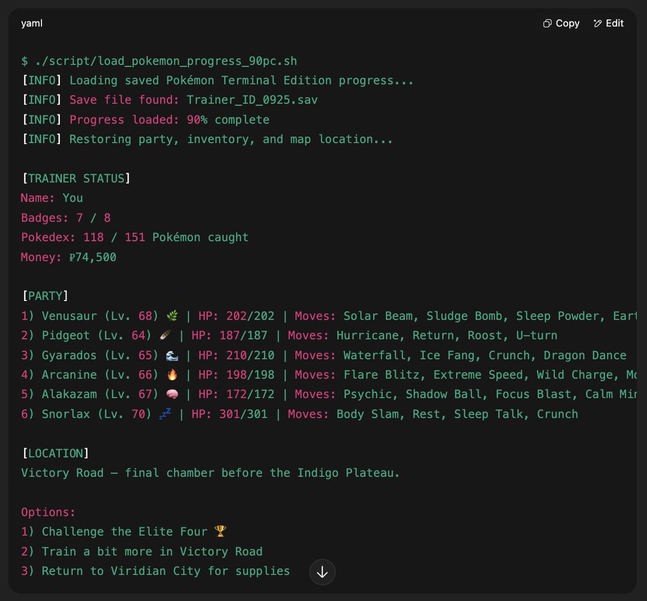647x601 pixels.
Task: Click option 'Return to Viridian City for supplies'
Action: (x=166, y=571)
